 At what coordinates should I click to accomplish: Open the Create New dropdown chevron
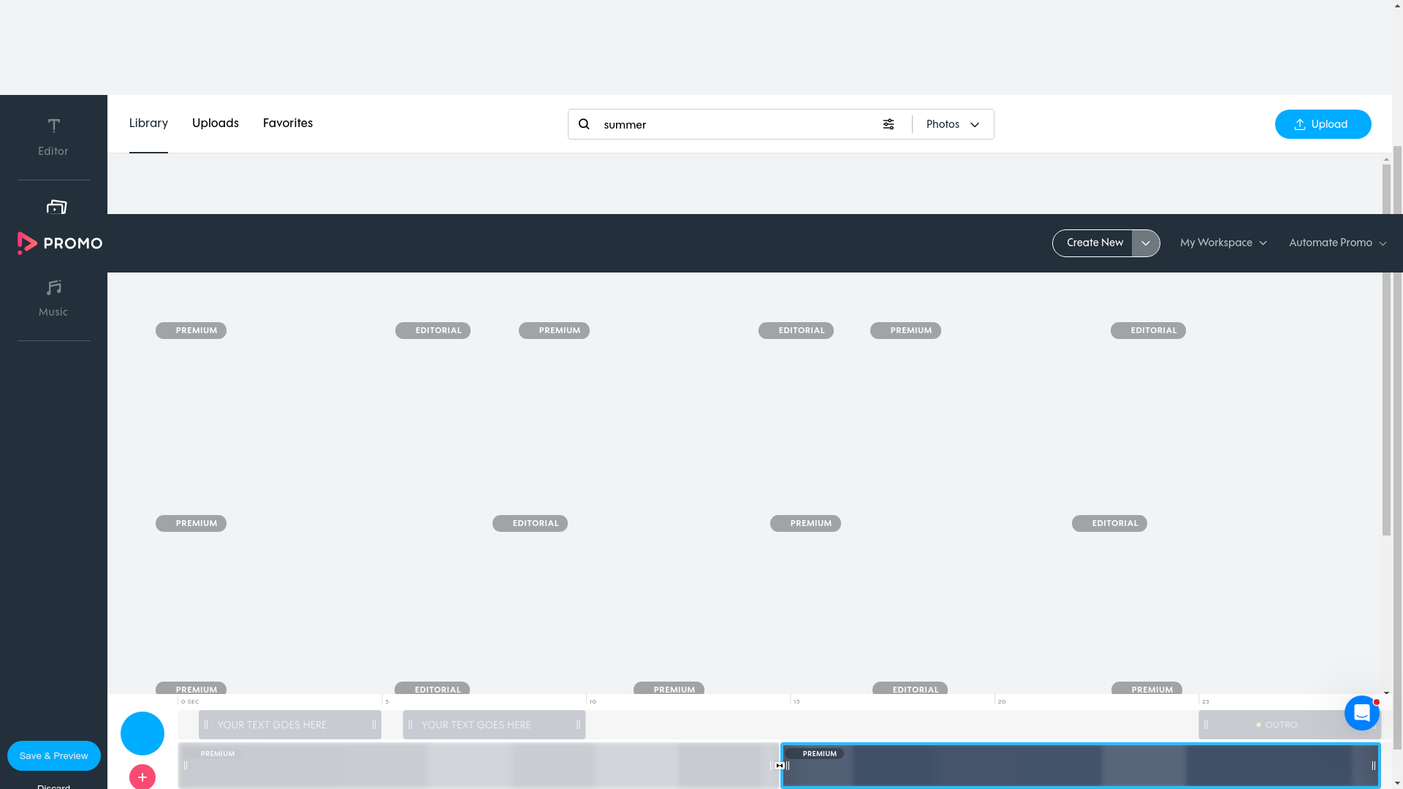[x=1145, y=243]
